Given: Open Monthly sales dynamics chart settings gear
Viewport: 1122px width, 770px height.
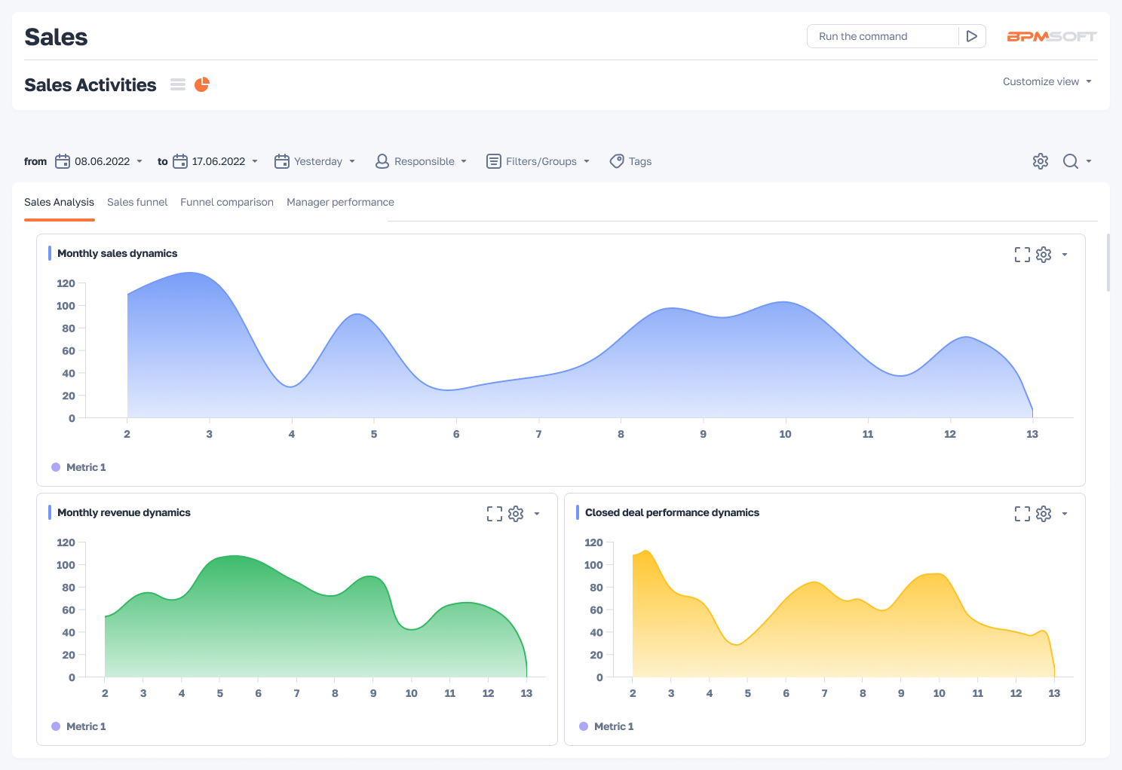Looking at the screenshot, I should (x=1044, y=255).
